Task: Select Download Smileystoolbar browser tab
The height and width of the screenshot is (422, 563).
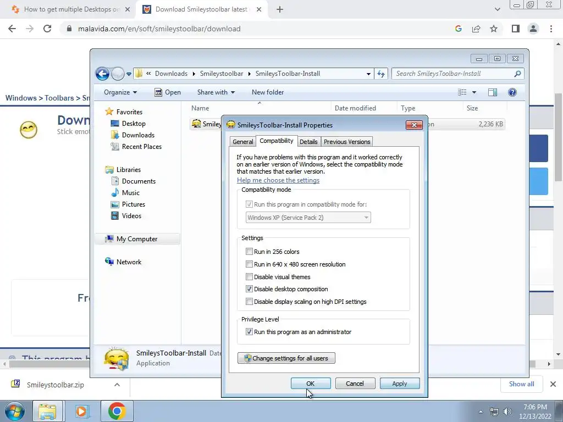Action: pos(201,9)
